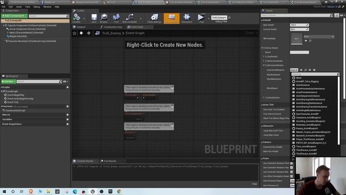Collapse S_MovementDetails struct

pos(263,66)
